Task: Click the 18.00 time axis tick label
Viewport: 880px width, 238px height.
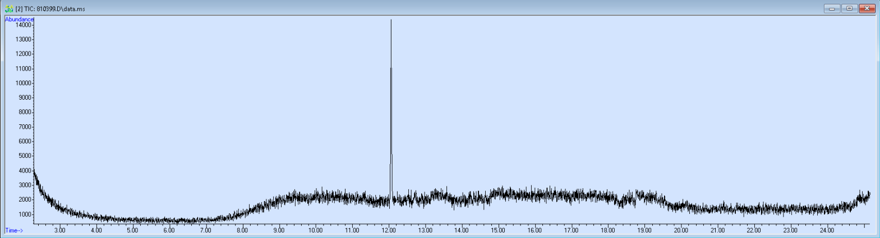Action: [x=608, y=230]
